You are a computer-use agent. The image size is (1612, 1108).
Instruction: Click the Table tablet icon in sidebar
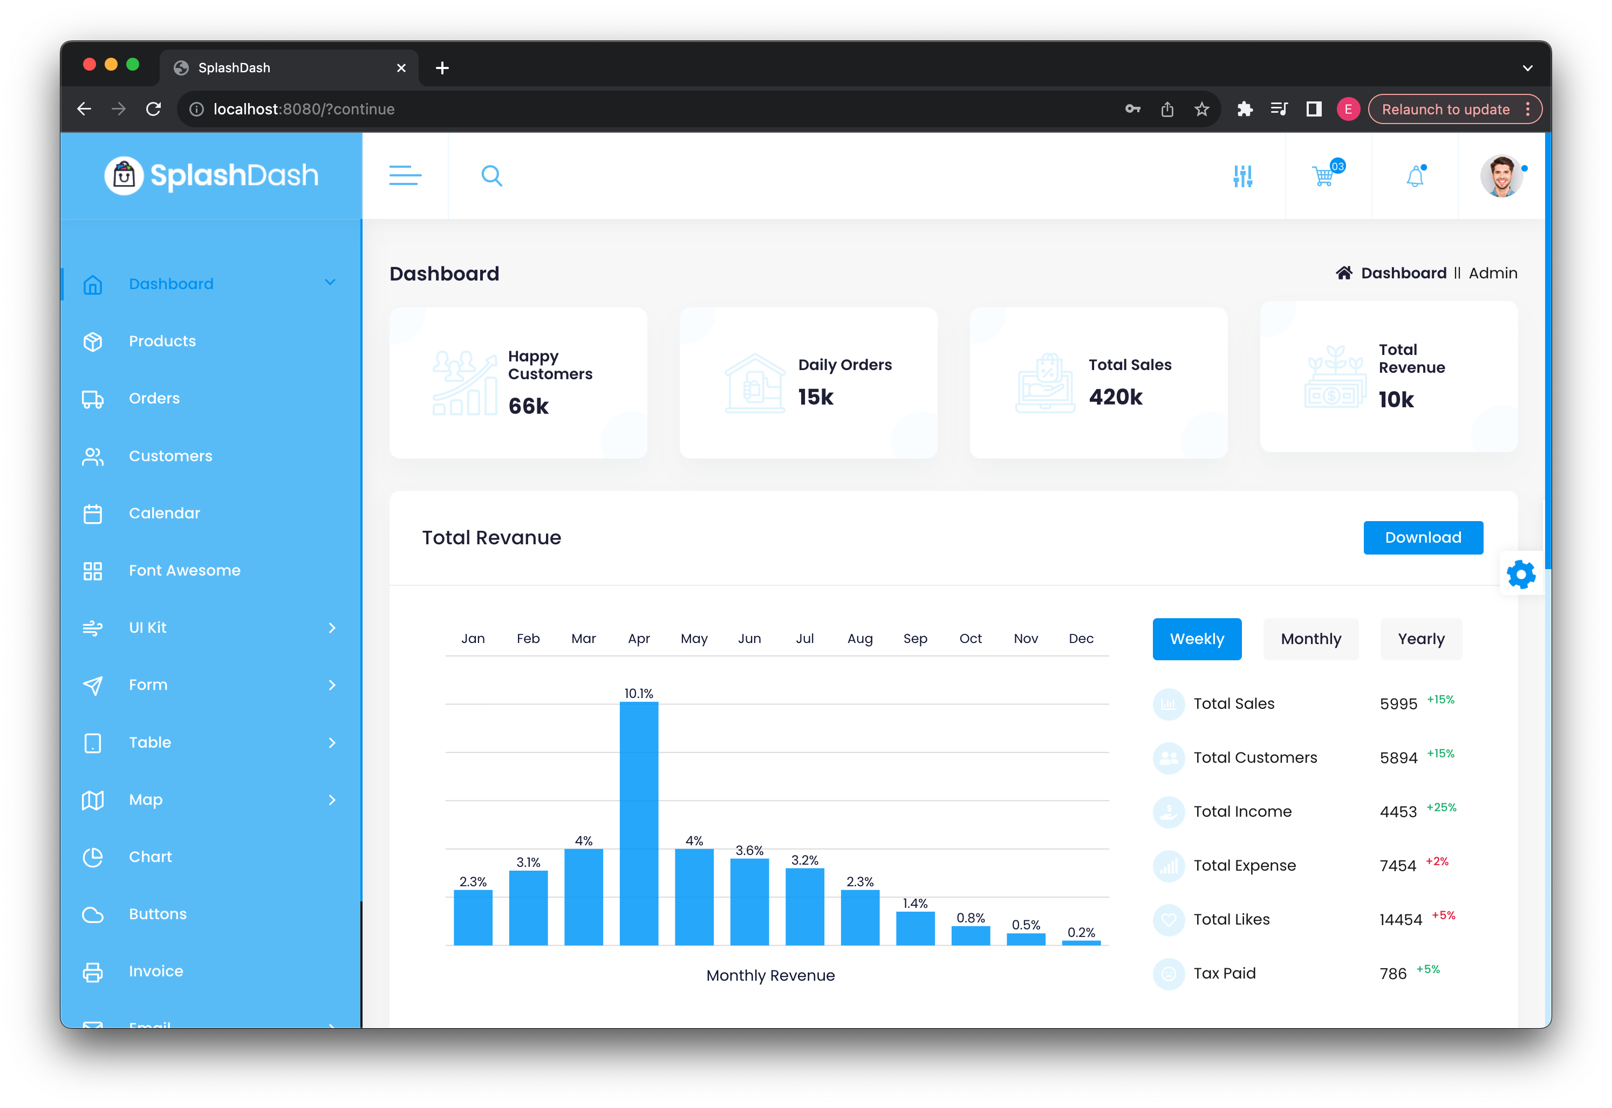tap(92, 743)
